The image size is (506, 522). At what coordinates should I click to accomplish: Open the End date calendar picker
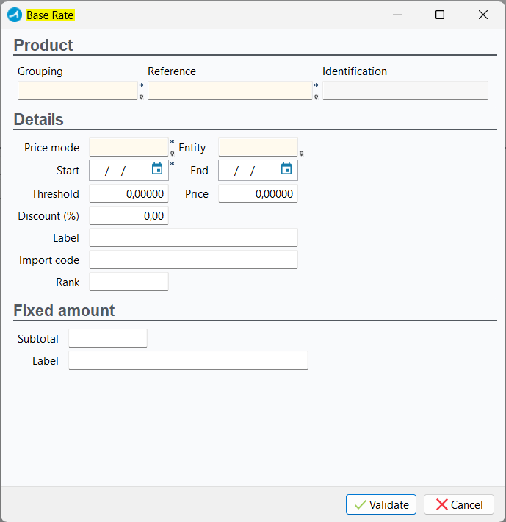[x=286, y=169]
